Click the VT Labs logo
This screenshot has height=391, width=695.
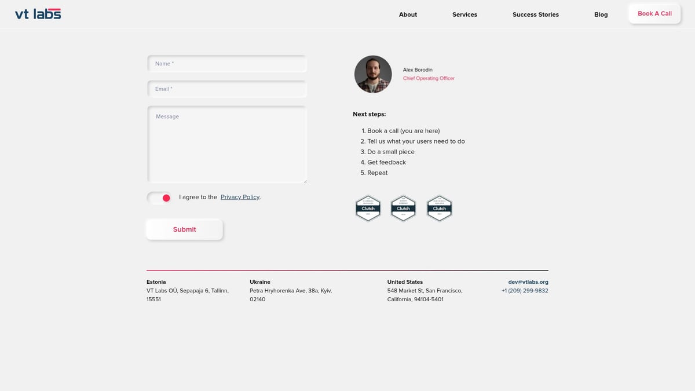37,13
